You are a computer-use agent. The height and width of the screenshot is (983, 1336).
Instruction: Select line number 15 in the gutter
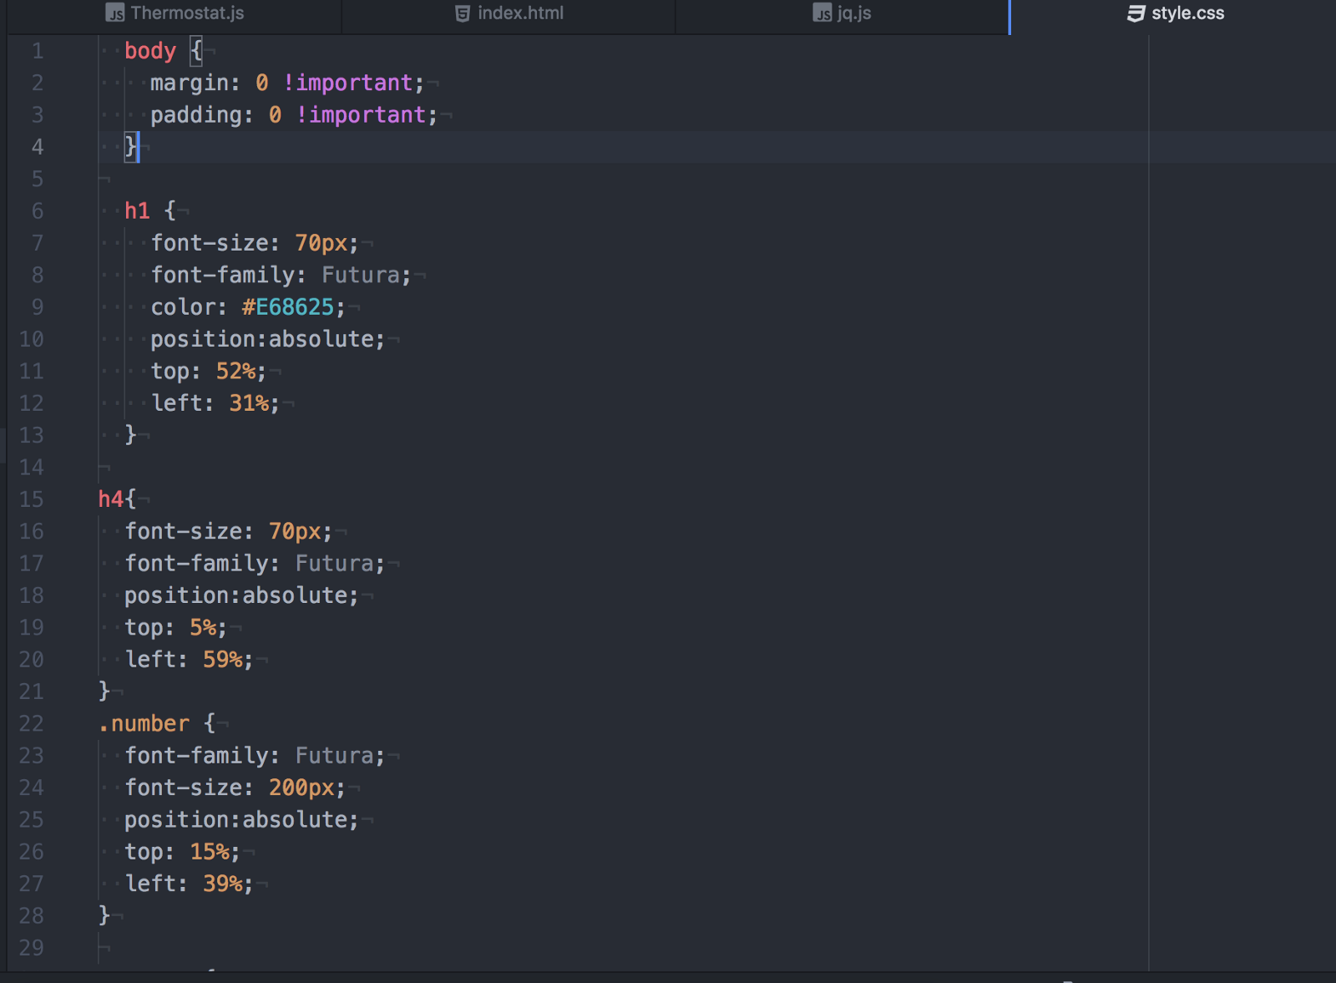point(32,499)
